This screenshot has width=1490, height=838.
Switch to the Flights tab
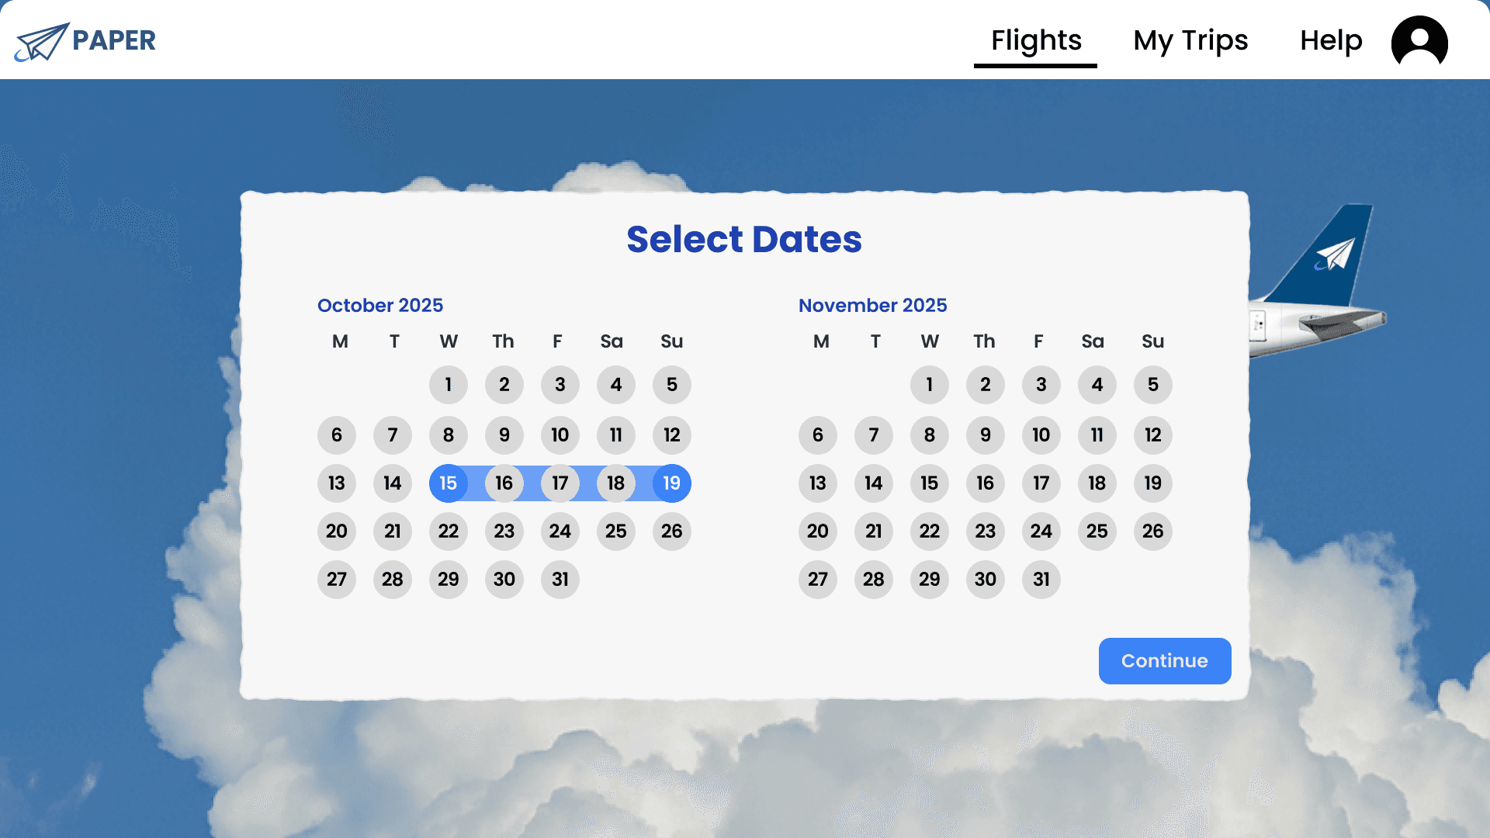pos(1036,40)
